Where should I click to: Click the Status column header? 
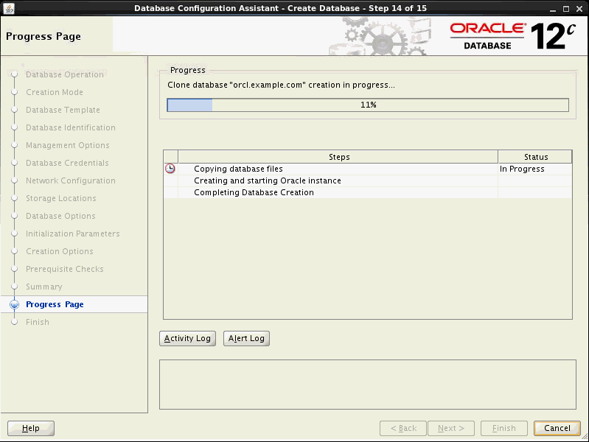pyautogui.click(x=535, y=157)
